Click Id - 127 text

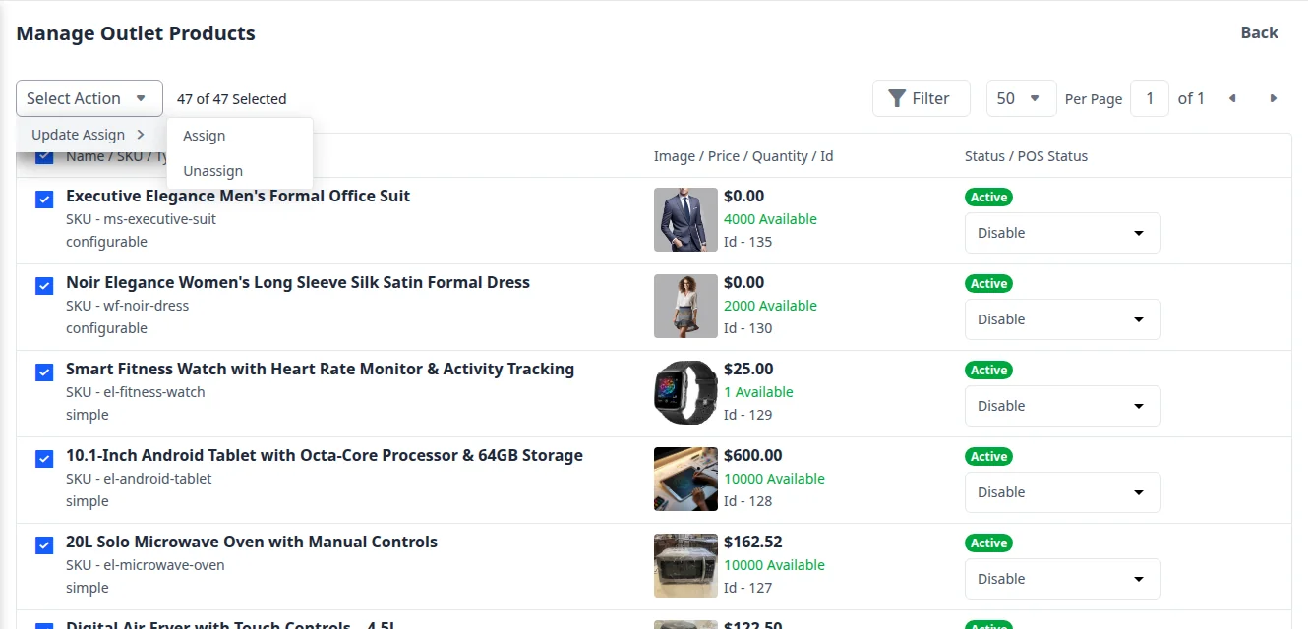point(748,588)
